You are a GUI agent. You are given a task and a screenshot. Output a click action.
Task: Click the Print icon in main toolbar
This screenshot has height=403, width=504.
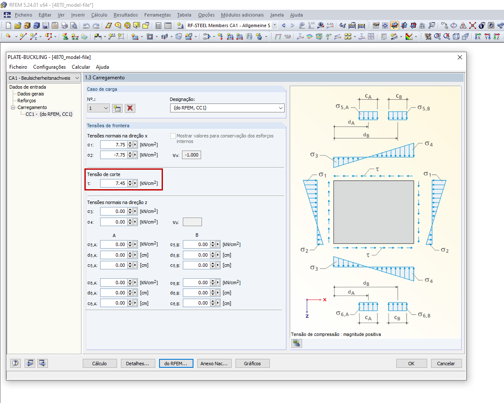[64, 25]
